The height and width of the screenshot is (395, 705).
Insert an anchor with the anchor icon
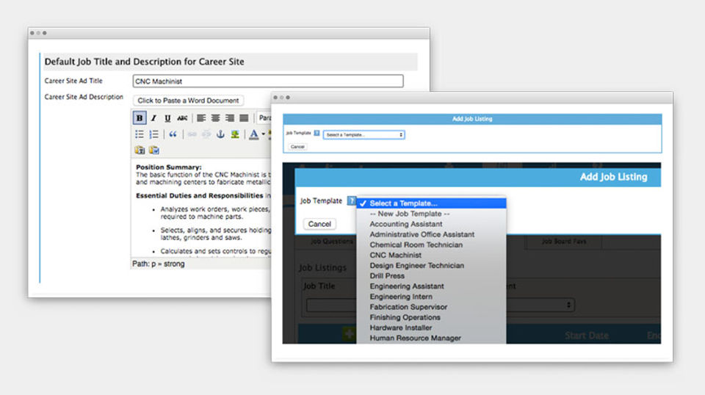point(220,134)
